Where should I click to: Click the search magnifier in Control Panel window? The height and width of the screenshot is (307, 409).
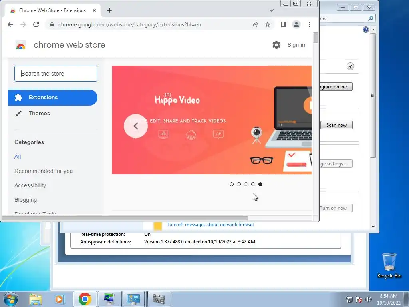371,18
